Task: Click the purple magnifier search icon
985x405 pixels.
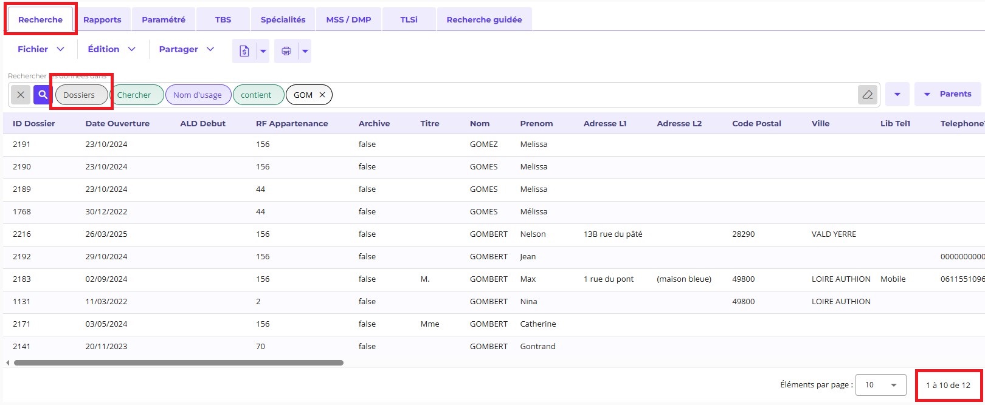Action: pos(43,95)
